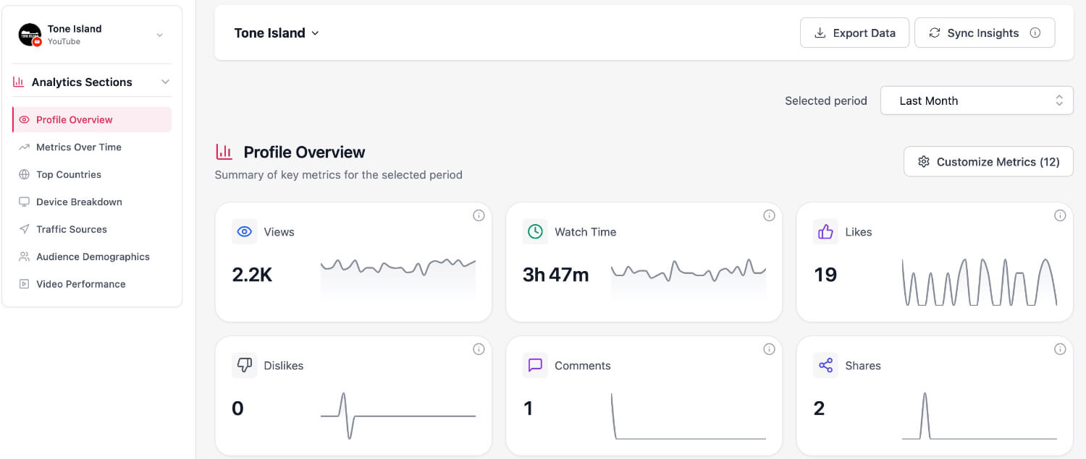Screen dimensions: 1086x459
Task: Open the Audience Demographics section
Action: pos(93,257)
